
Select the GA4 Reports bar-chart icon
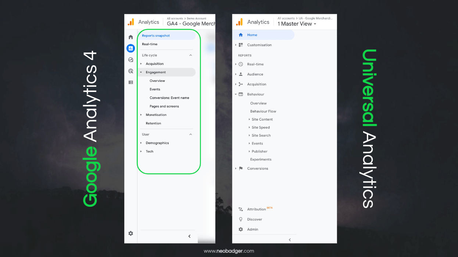coord(130,48)
